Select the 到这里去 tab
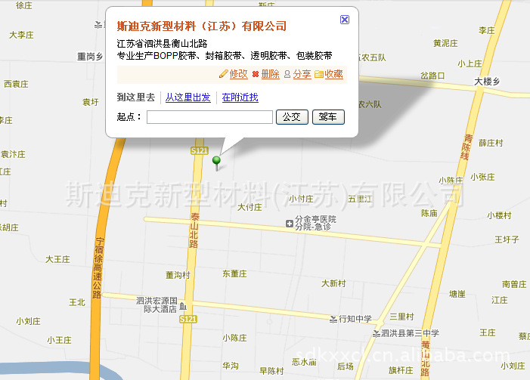The image size is (530, 380). click(136, 97)
